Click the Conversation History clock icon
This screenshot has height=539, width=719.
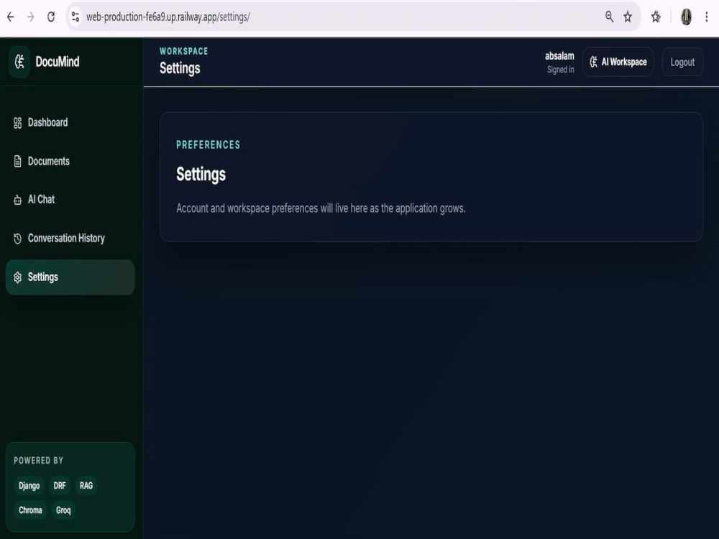click(x=17, y=239)
